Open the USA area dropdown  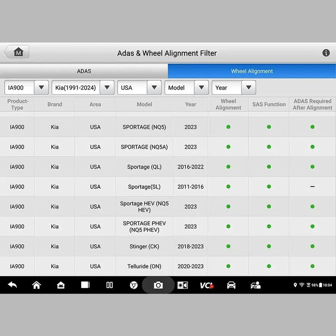coord(139,87)
